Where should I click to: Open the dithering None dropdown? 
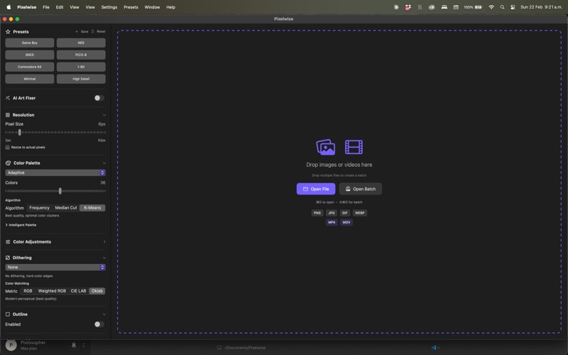click(55, 268)
